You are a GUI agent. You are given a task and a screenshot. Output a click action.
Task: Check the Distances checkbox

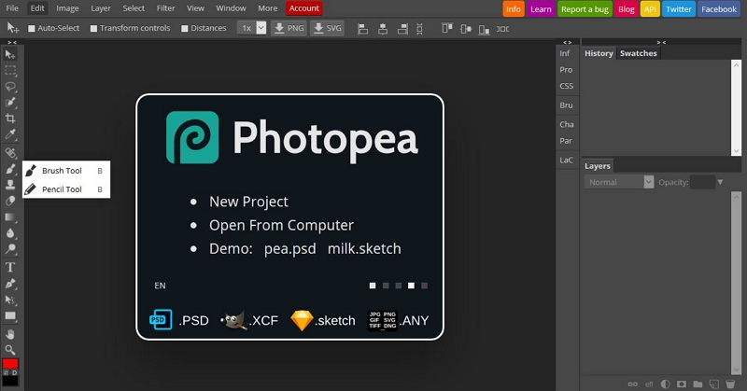(x=185, y=28)
